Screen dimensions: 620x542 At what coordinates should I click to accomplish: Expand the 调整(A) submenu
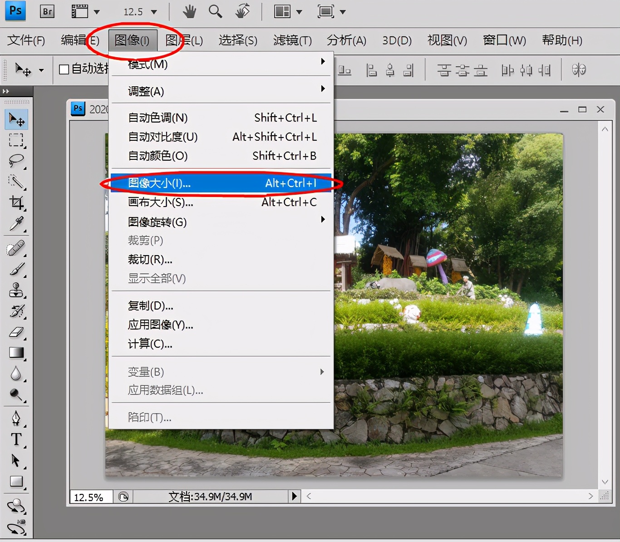[323, 89]
